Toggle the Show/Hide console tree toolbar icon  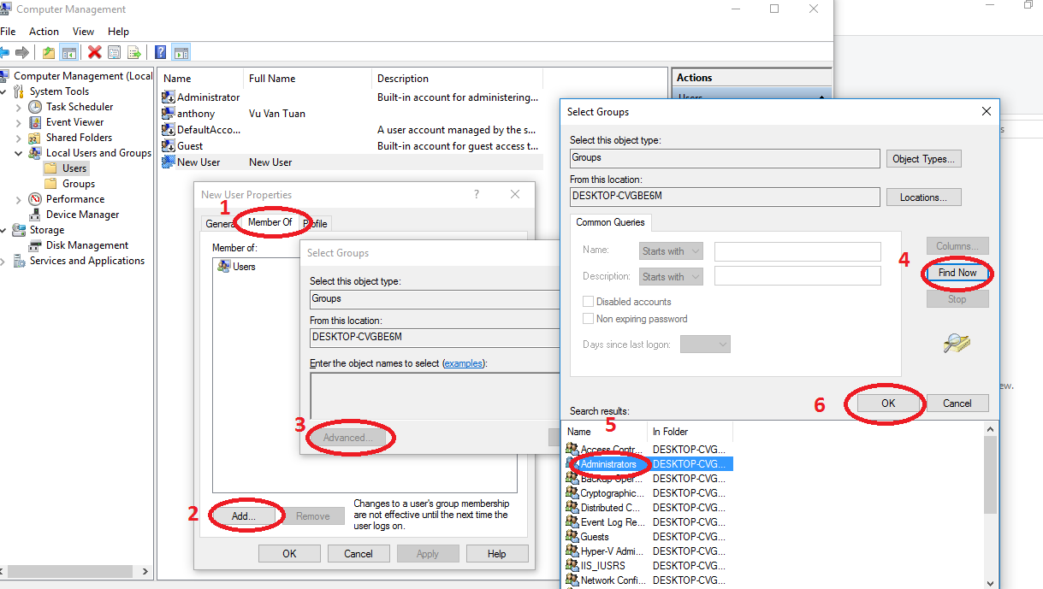tap(69, 52)
